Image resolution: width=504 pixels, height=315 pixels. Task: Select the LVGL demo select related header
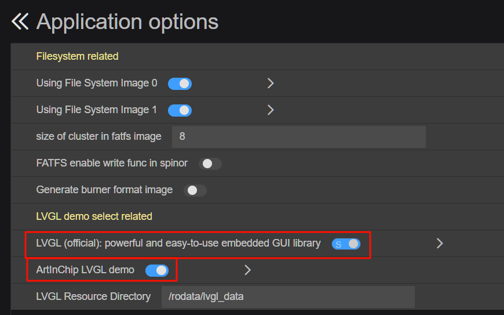coord(94,216)
